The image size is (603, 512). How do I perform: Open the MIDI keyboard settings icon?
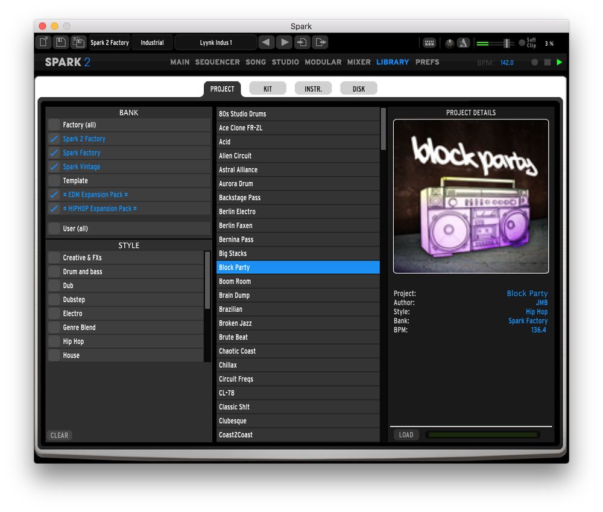tap(429, 43)
